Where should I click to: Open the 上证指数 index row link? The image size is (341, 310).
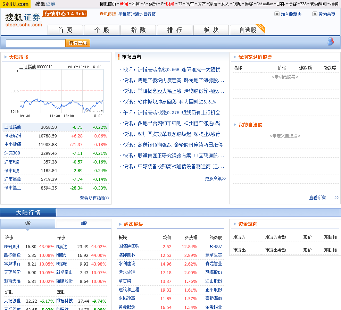click(x=13, y=127)
